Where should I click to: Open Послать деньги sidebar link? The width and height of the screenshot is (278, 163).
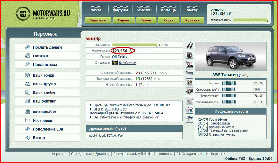47,47
